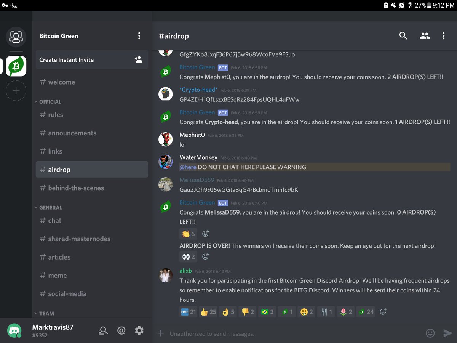Screen dimensions: 457x343
Task: Open the channel overflow menu in the header
Action: (x=443, y=36)
